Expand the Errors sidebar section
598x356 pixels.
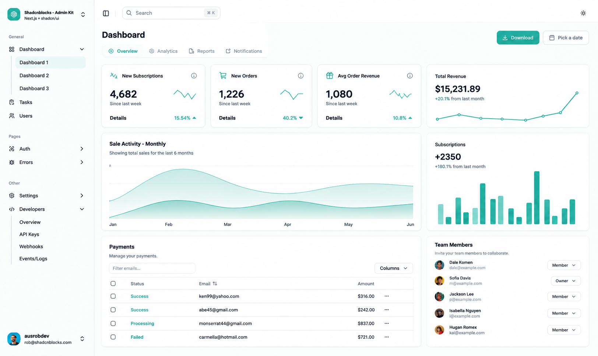pos(82,162)
